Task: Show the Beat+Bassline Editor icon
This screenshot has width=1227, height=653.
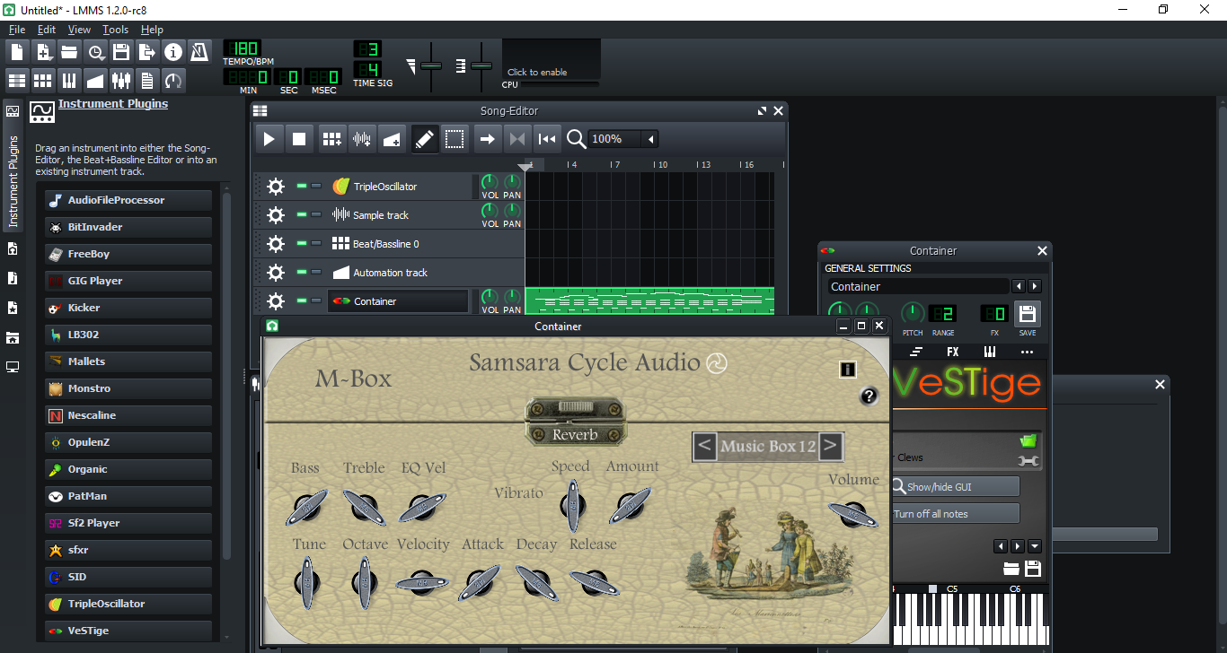Action: coord(43,80)
